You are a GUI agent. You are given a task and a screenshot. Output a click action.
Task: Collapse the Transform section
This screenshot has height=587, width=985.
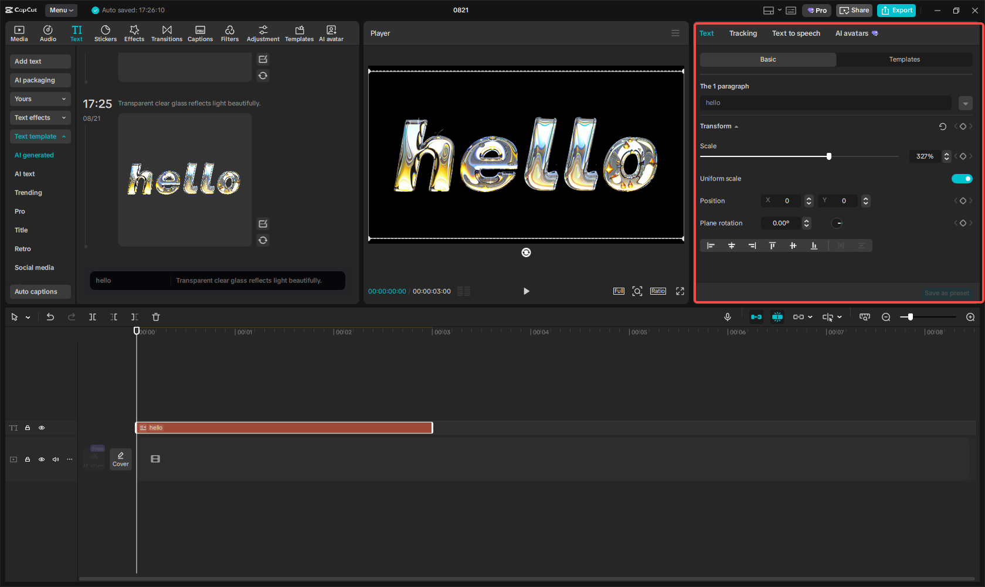pyautogui.click(x=736, y=126)
